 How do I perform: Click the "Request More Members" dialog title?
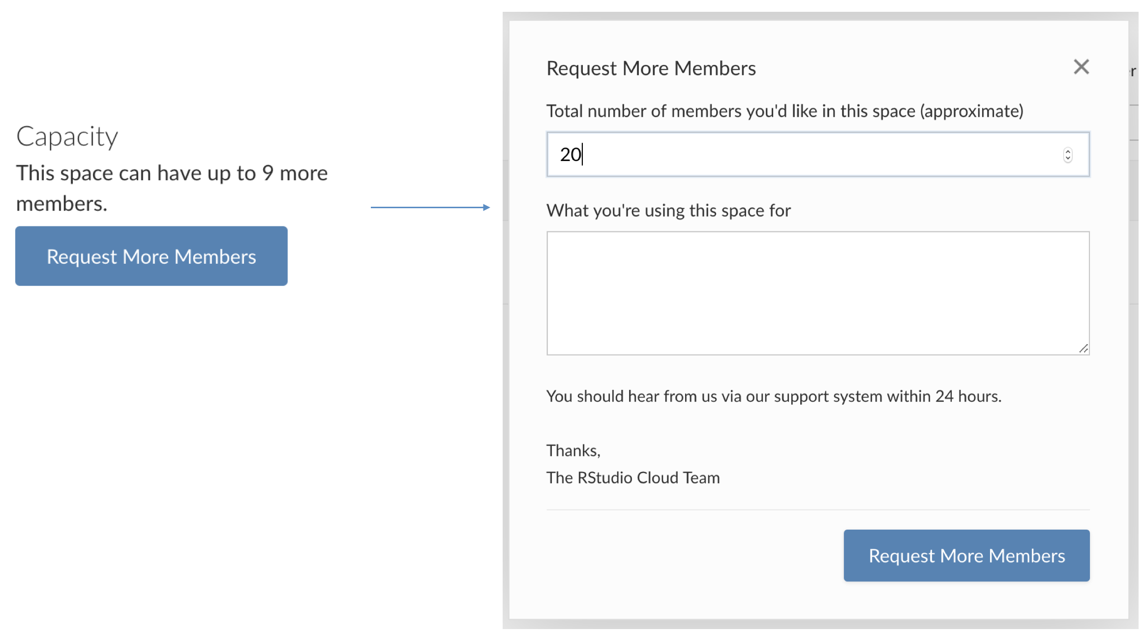(x=651, y=68)
